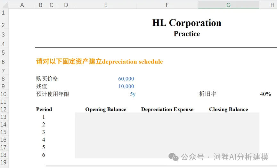Screen dimensions: 277x168
Task: Select column F header
Action: 167,5
